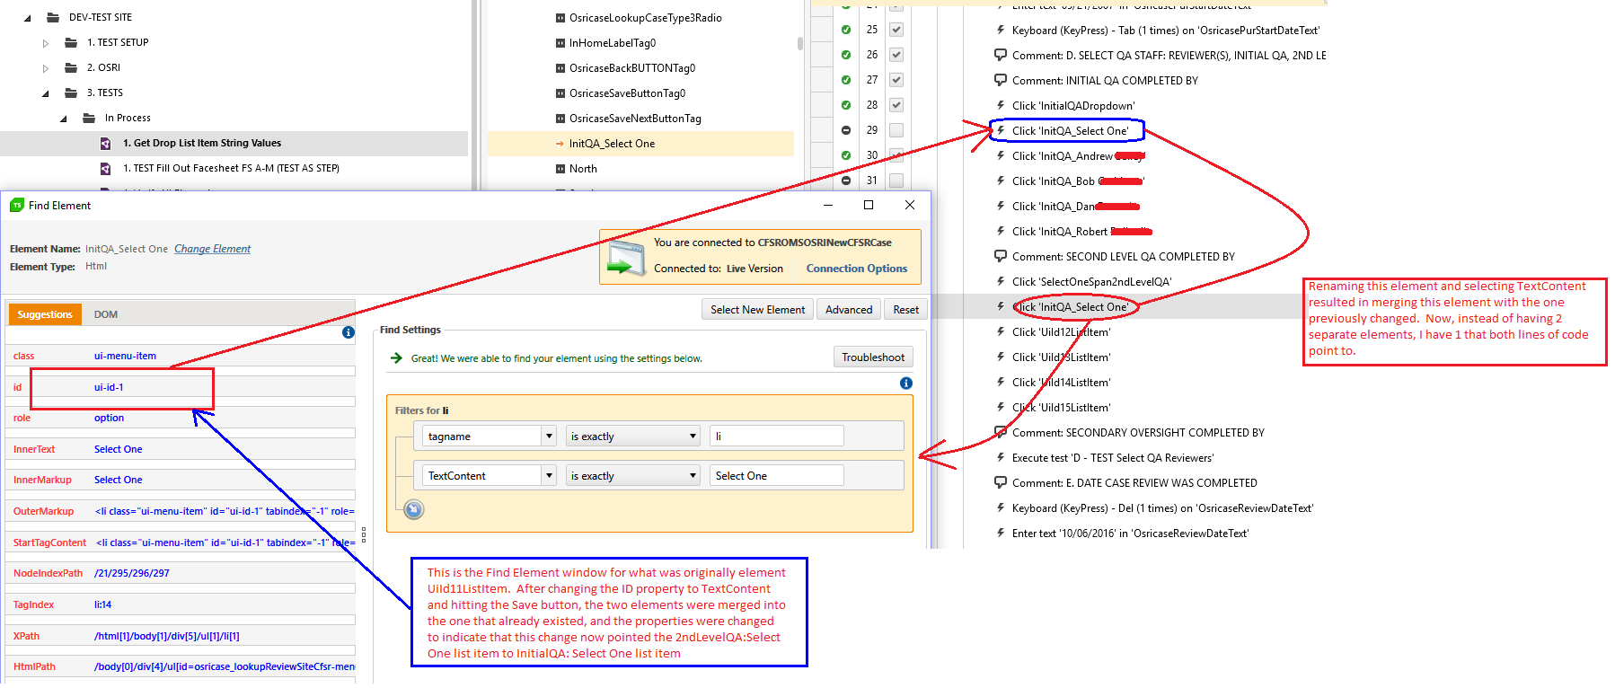Click the connected browser icon in connection banner
Screen dimensions: 1615x688
tap(625, 258)
